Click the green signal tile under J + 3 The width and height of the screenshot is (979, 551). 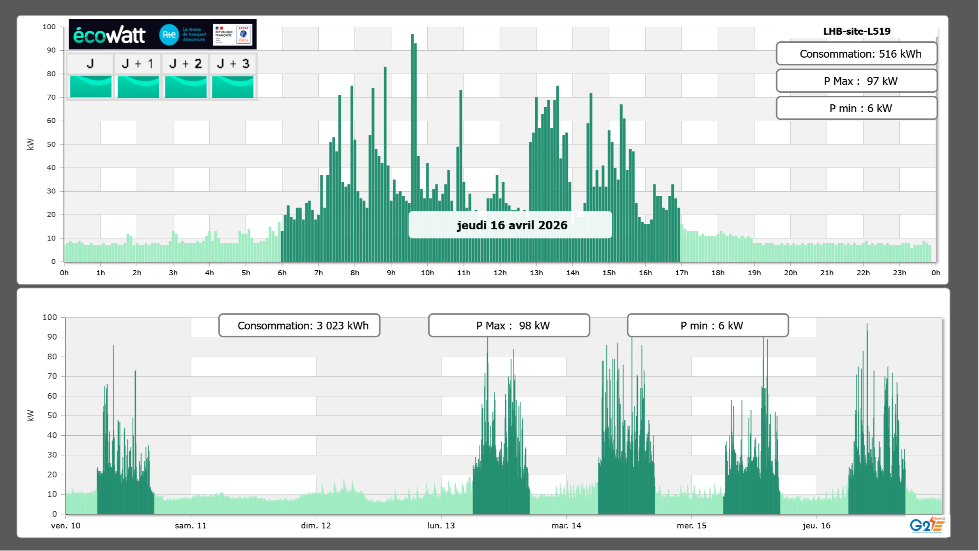pyautogui.click(x=233, y=86)
